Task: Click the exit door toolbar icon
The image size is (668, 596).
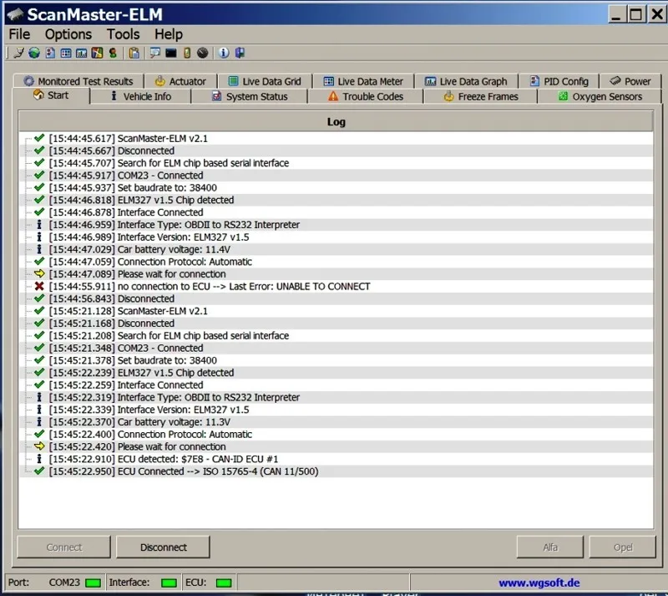Action: click(x=240, y=53)
